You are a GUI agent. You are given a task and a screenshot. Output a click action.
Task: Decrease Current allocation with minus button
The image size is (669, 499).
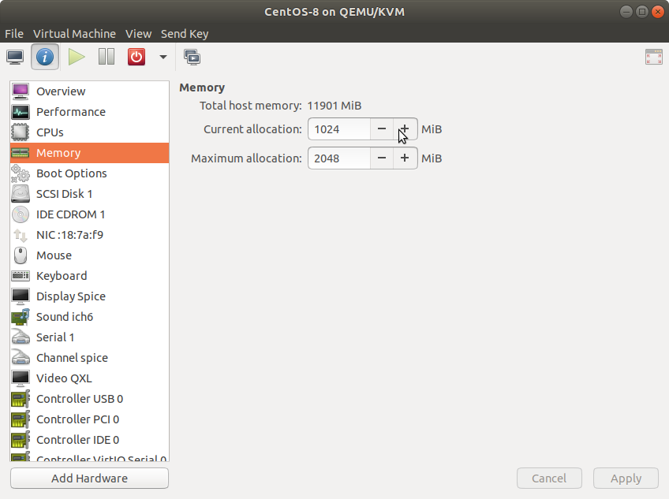(382, 128)
